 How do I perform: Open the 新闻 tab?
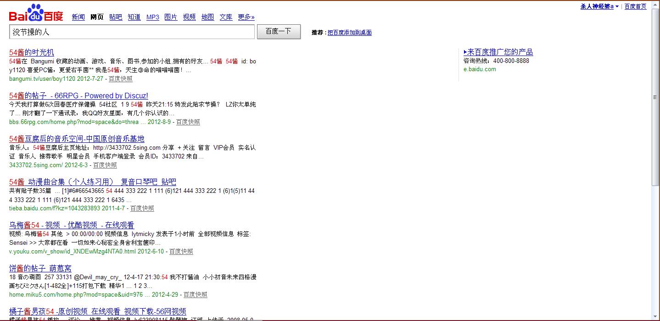coord(78,17)
